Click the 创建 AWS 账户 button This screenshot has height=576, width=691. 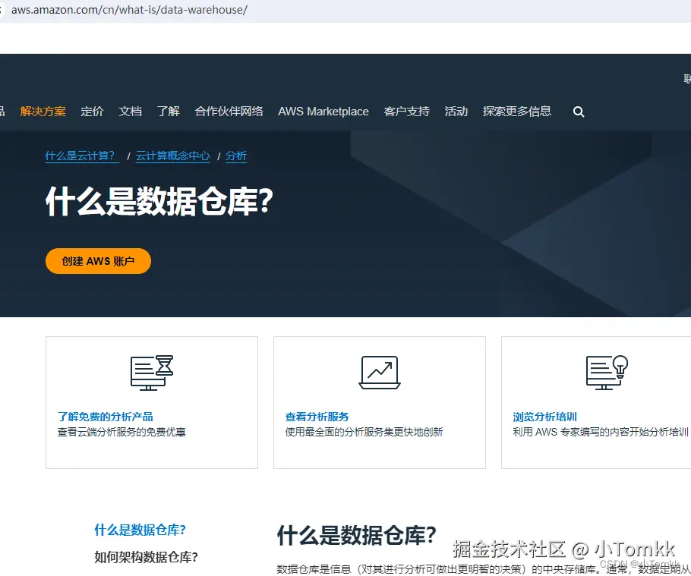coord(97,260)
